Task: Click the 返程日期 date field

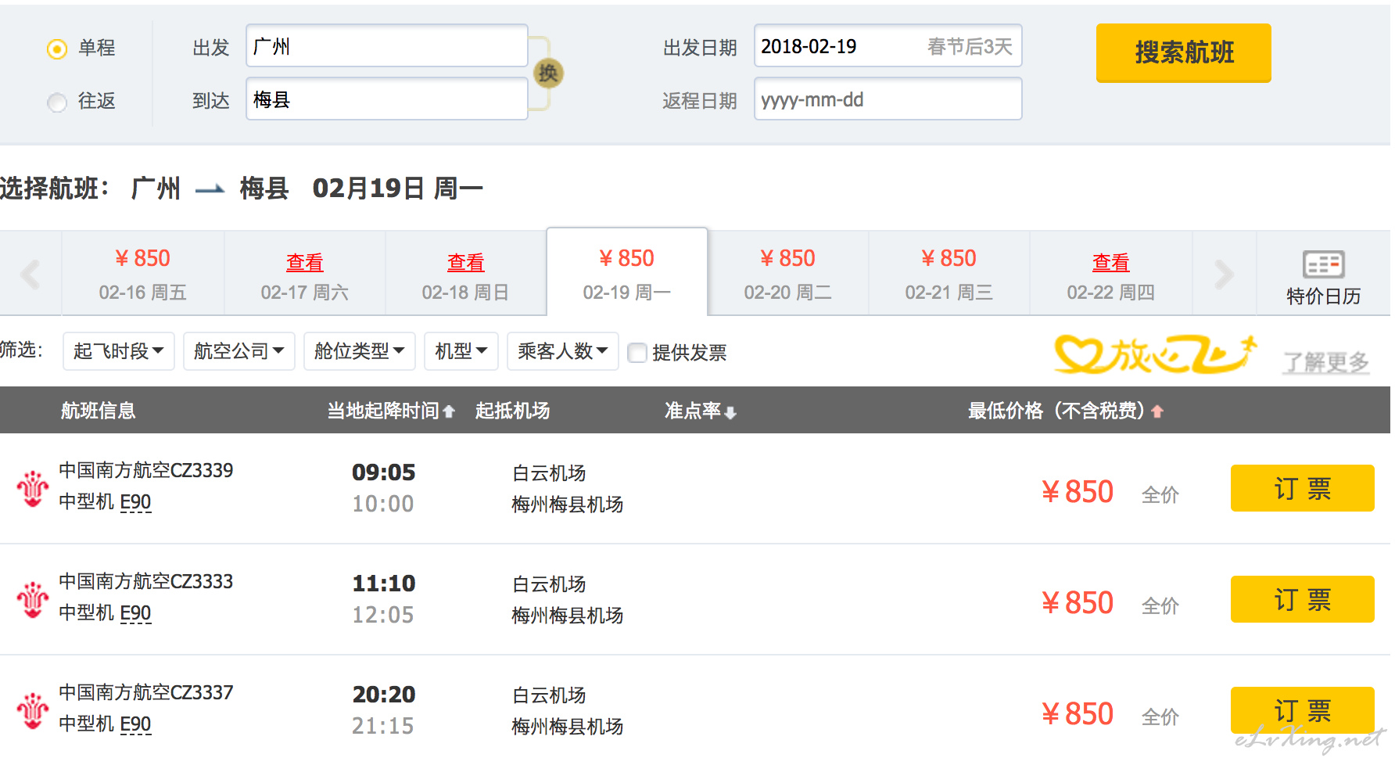Action: click(x=888, y=99)
